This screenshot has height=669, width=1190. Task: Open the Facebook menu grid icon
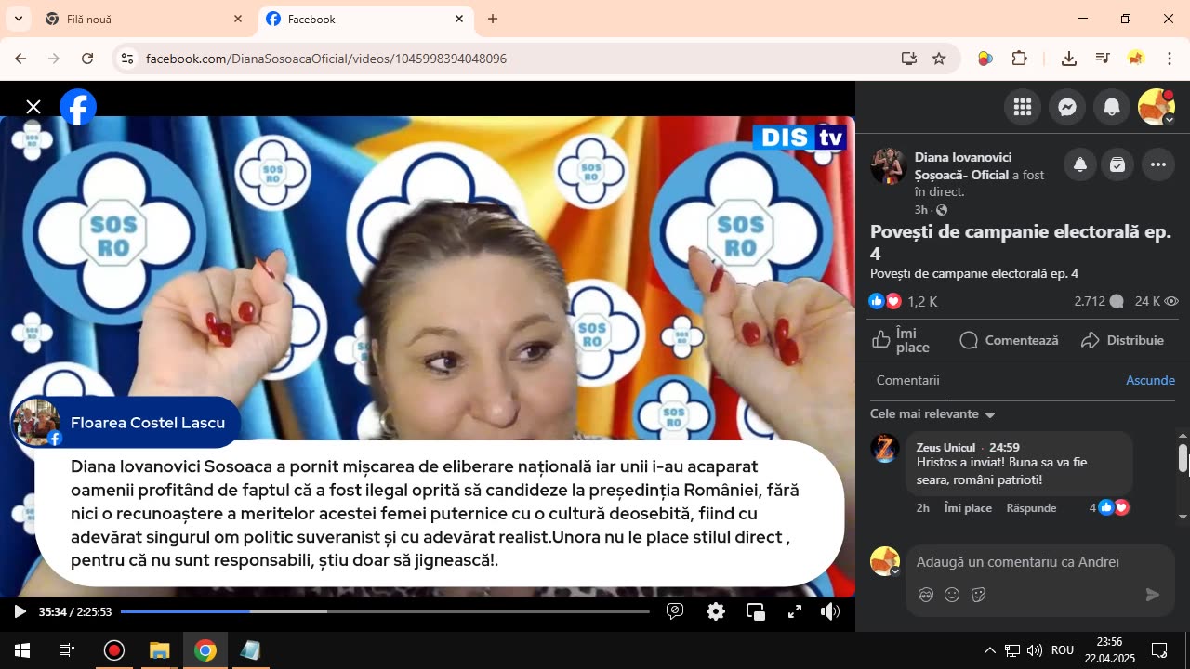(1023, 108)
